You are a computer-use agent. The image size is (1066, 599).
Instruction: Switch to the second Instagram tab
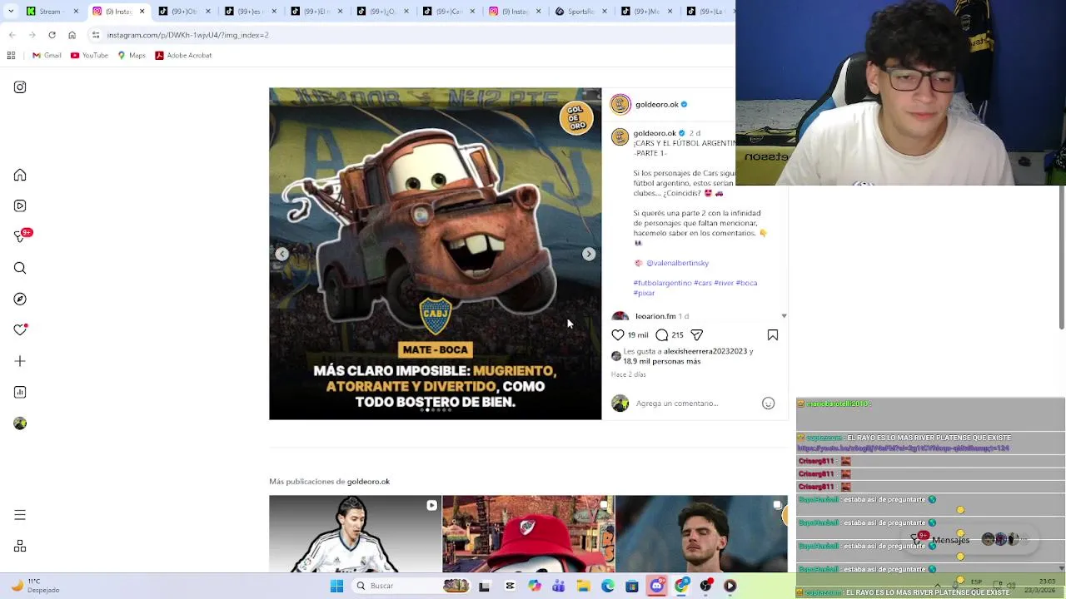516,12
